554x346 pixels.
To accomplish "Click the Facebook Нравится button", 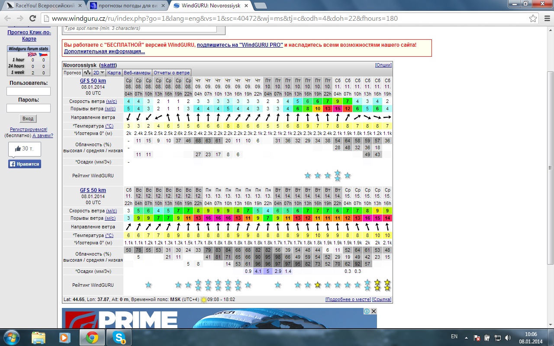I will click(x=25, y=164).
